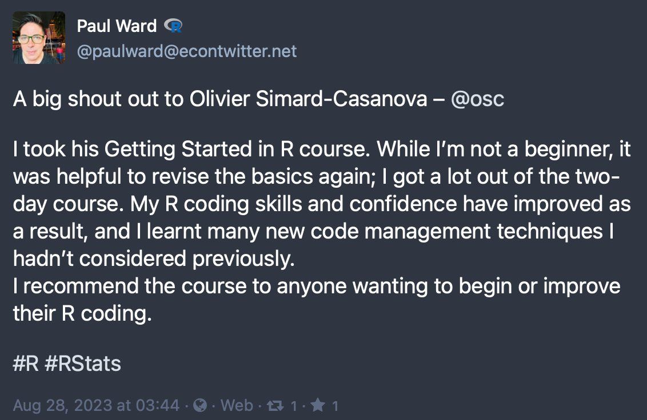This screenshot has height=420, width=647.
Task: Click the text 'their R coding.'
Action: tap(82, 313)
